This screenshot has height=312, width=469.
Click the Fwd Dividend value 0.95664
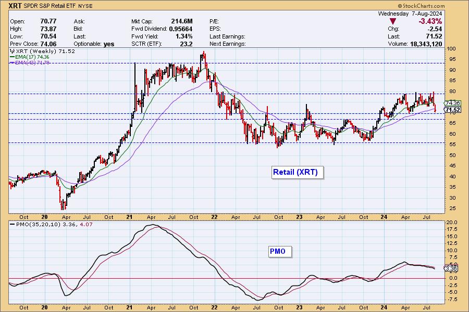click(x=181, y=29)
